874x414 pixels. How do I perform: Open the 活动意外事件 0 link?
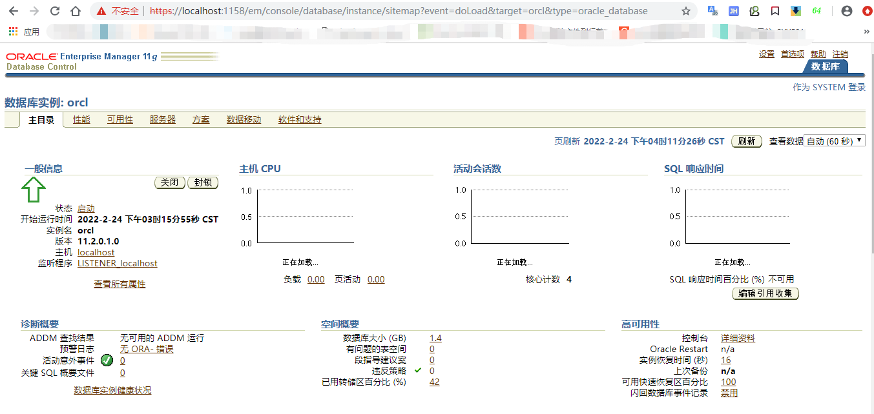pos(123,360)
